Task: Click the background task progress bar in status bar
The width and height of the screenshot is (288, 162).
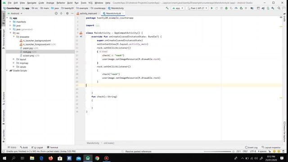Action: click(217, 151)
